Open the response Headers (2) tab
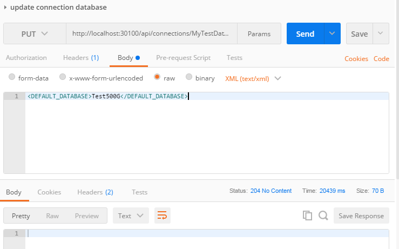The image size is (399, 249). click(x=95, y=192)
